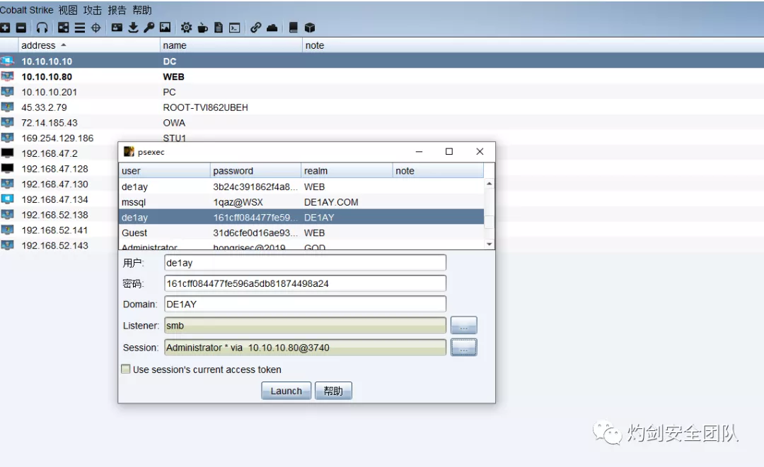Click the 密码 hash input field

[305, 283]
